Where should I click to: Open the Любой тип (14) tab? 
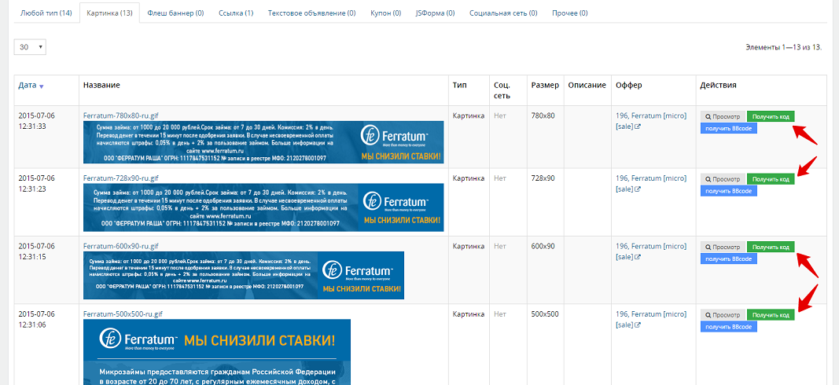pos(46,13)
